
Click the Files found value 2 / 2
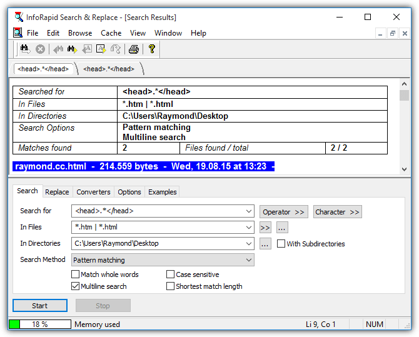[x=339, y=148]
